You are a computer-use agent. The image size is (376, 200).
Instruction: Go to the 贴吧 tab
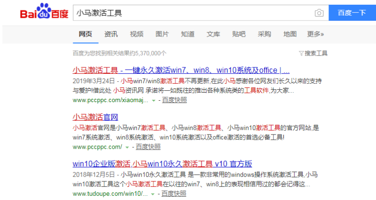point(239,34)
